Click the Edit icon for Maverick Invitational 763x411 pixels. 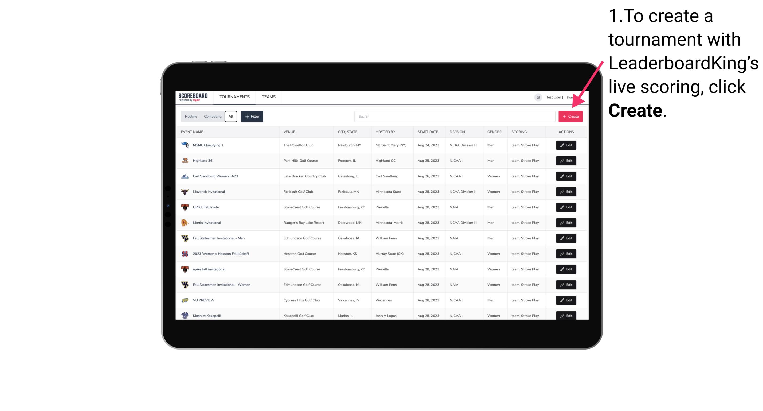[566, 191]
